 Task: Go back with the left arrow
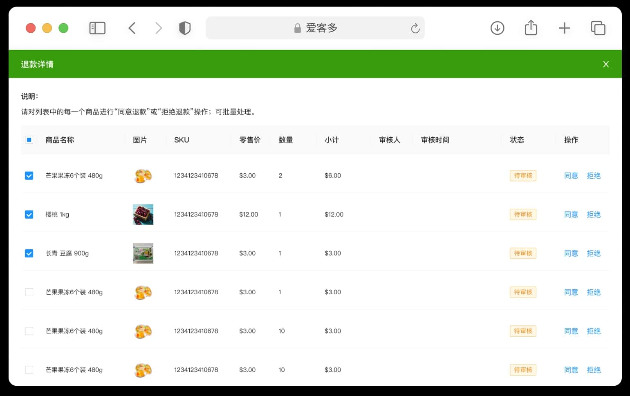pyautogui.click(x=132, y=28)
